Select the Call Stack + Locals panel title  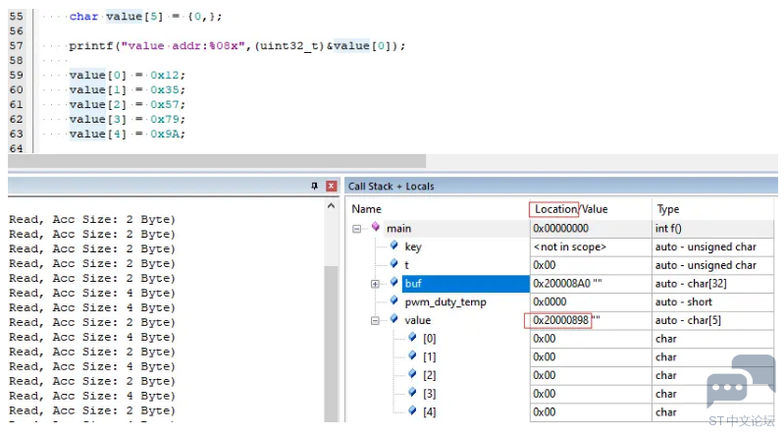click(391, 187)
